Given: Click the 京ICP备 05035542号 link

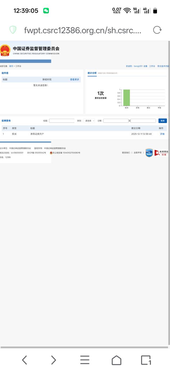Looking at the screenshot, I should point(37,153).
